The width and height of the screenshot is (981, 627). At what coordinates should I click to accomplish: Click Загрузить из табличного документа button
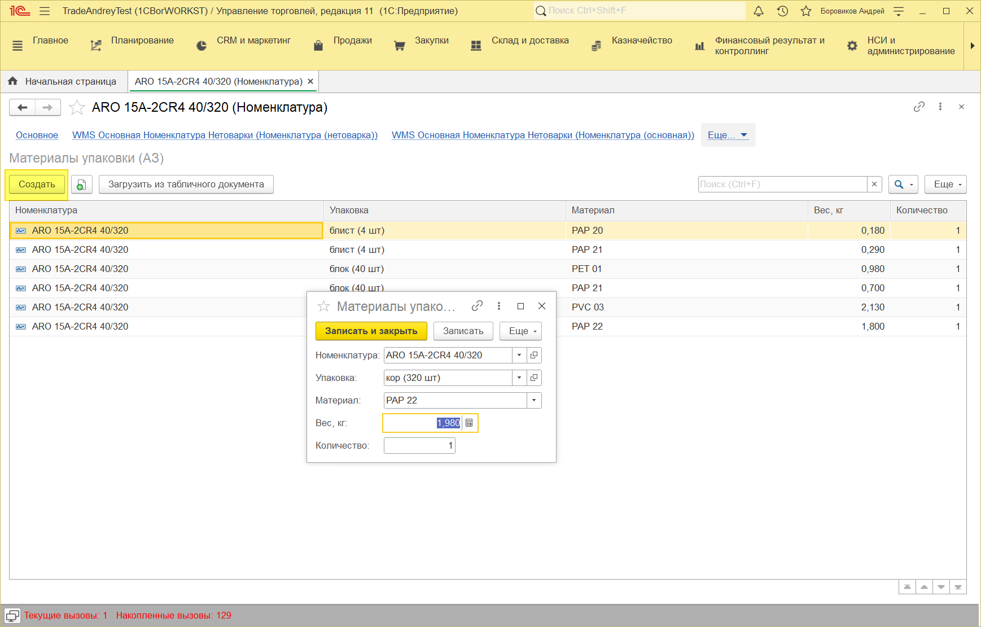pyautogui.click(x=186, y=185)
